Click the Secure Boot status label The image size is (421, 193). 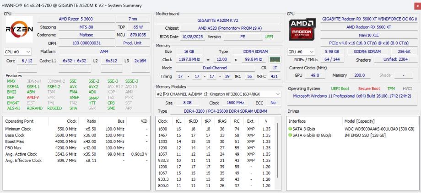(369, 89)
